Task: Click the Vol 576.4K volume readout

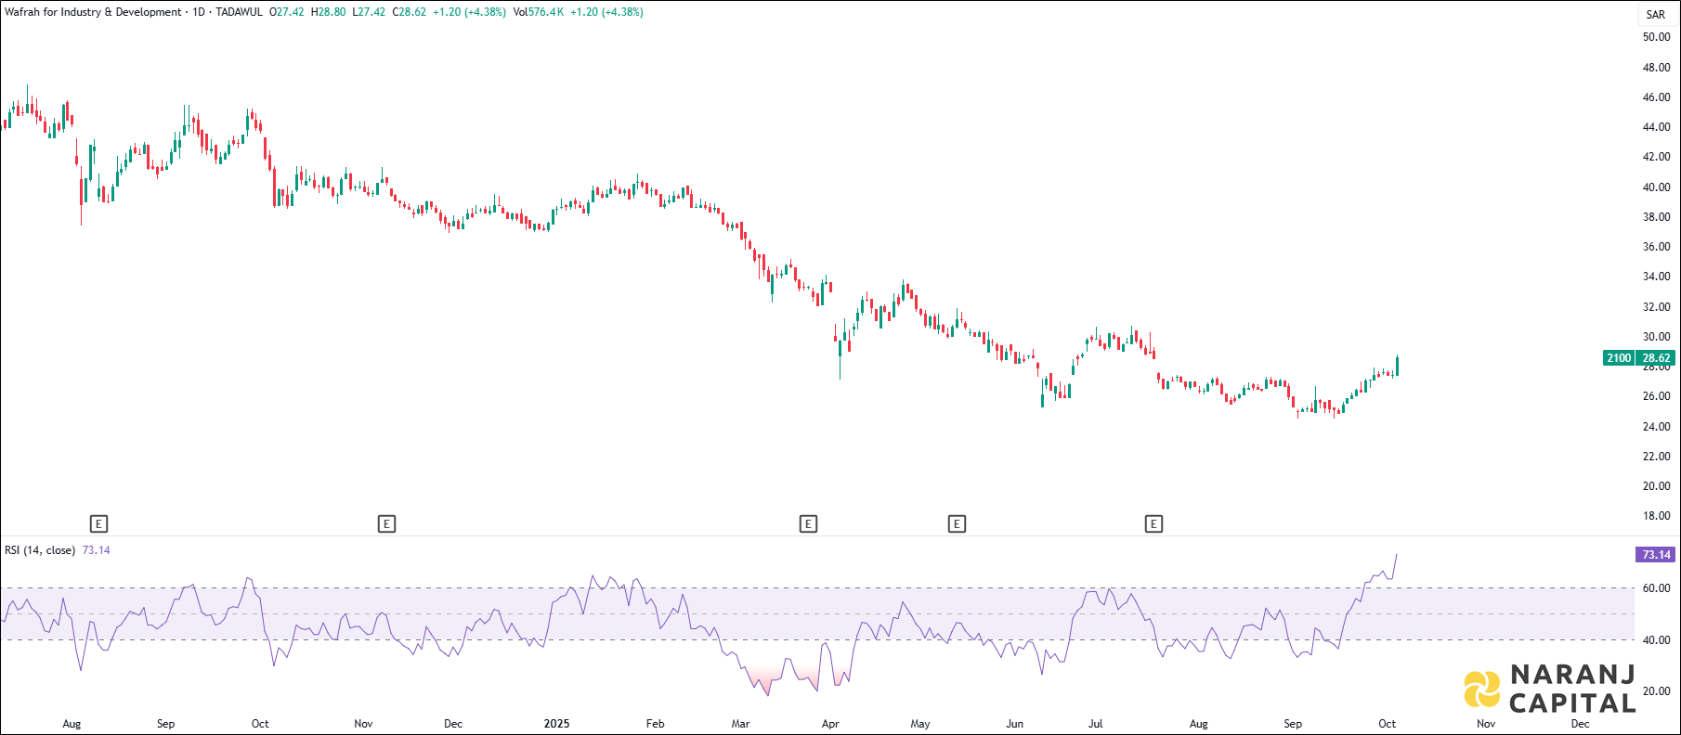Action: coord(539,12)
